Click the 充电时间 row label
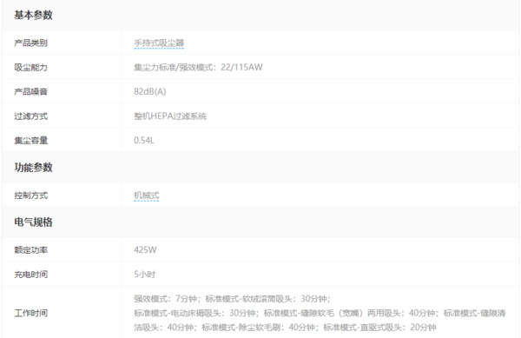 click(31, 275)
